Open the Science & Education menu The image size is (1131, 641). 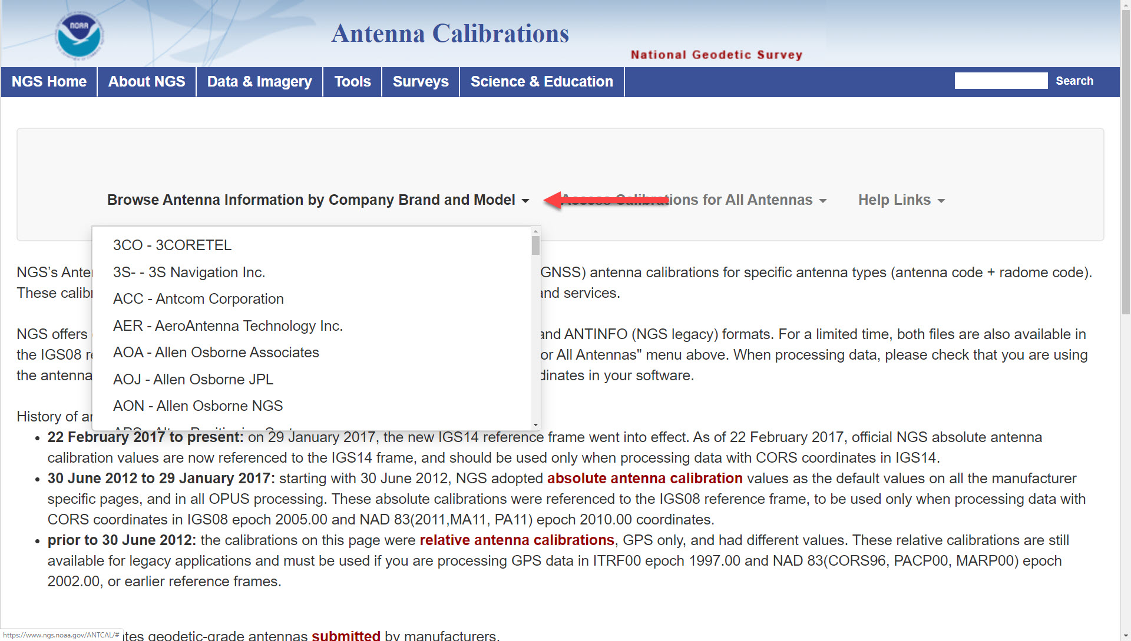click(x=541, y=82)
